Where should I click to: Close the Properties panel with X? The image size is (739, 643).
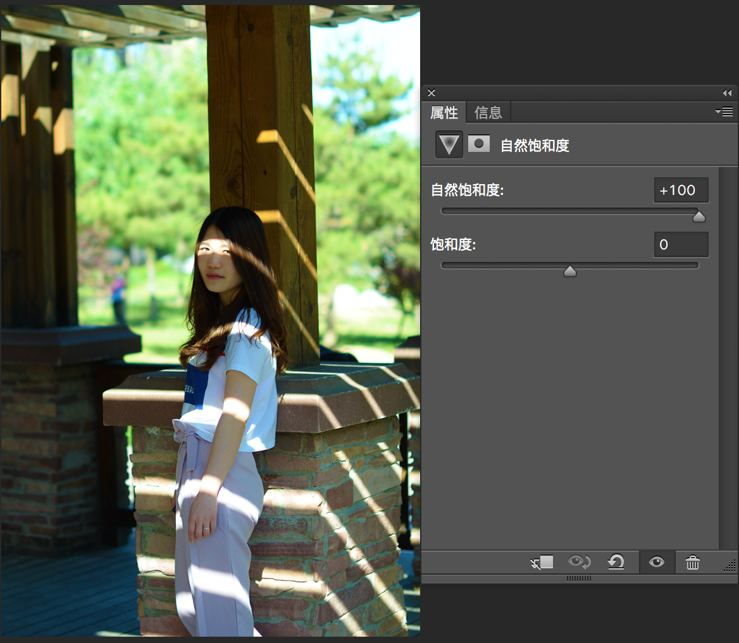pyautogui.click(x=432, y=93)
